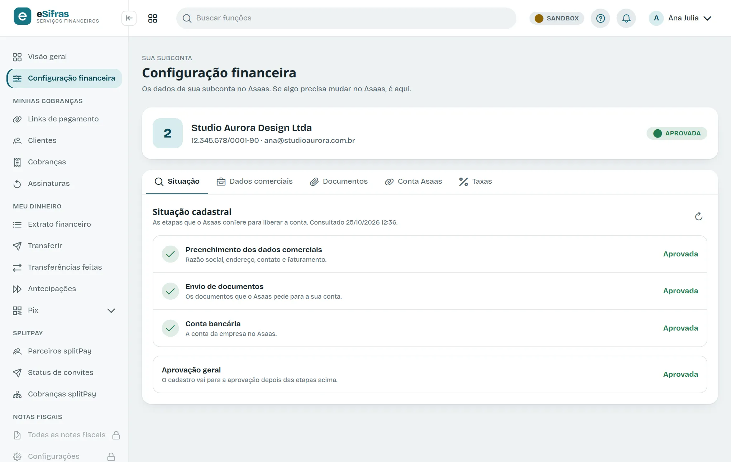Click locked Todas as notas fiscais
The height and width of the screenshot is (462, 731).
(64, 435)
